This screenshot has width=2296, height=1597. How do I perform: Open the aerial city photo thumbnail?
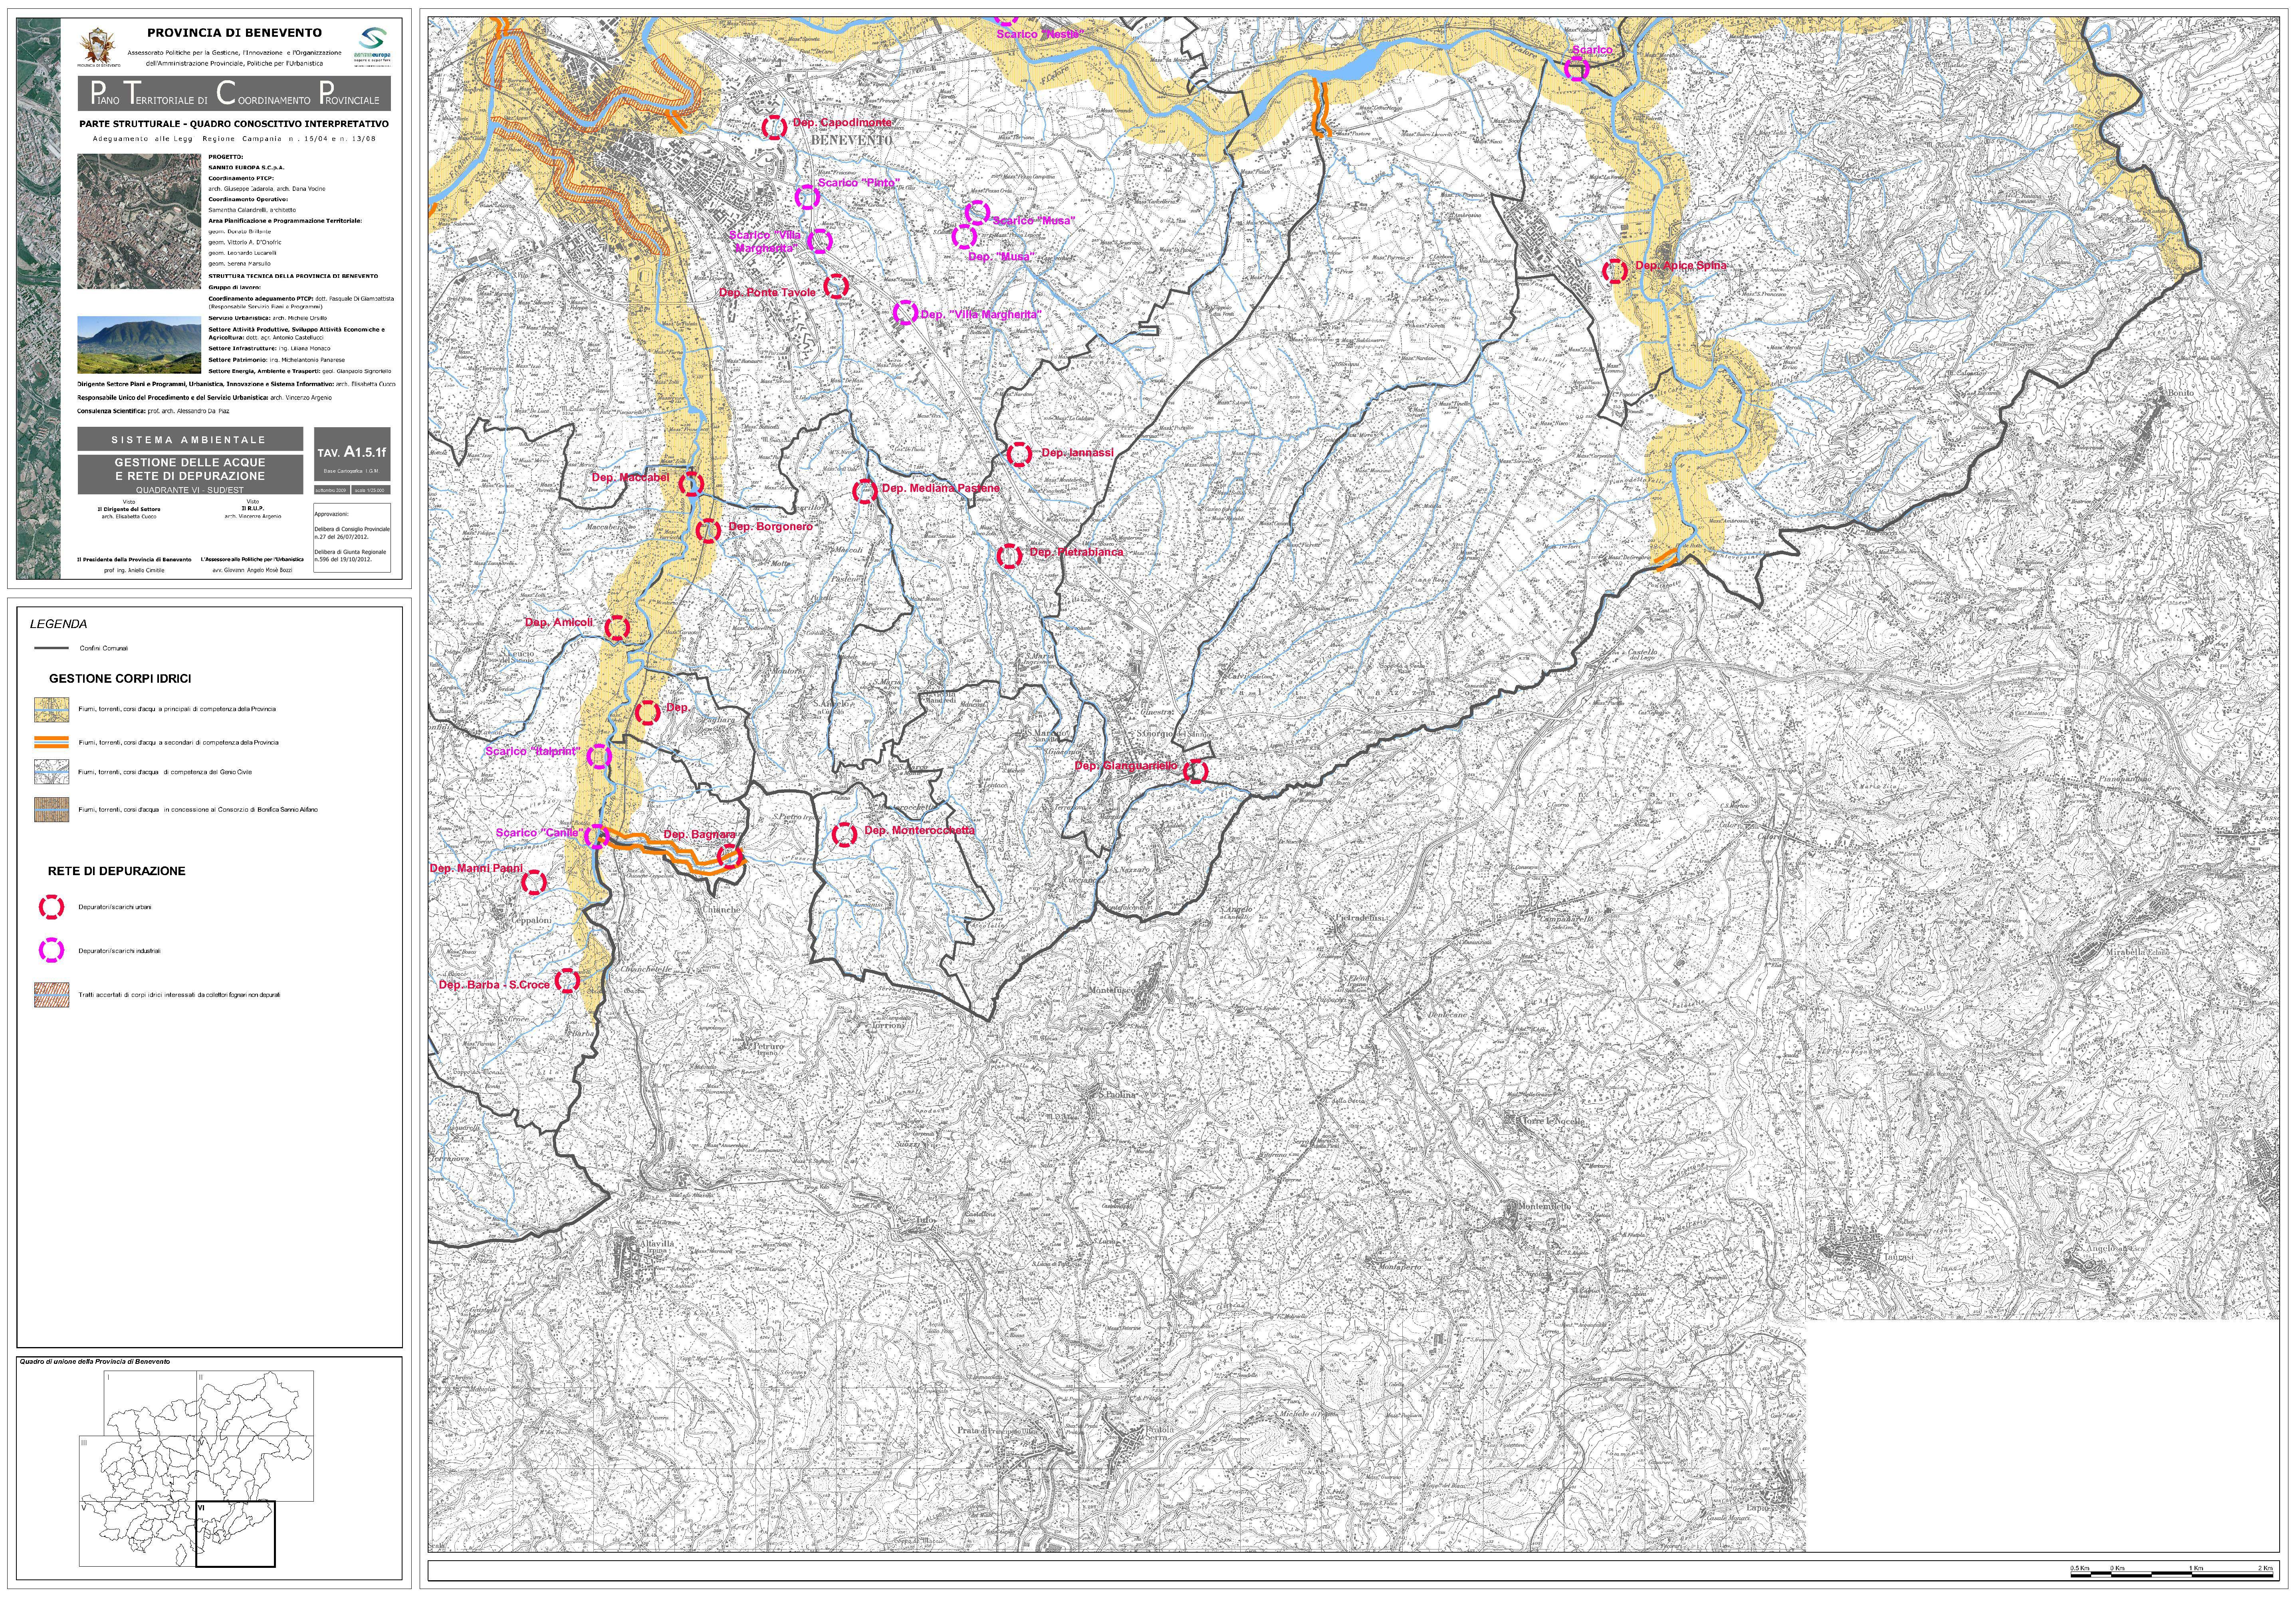[139, 221]
